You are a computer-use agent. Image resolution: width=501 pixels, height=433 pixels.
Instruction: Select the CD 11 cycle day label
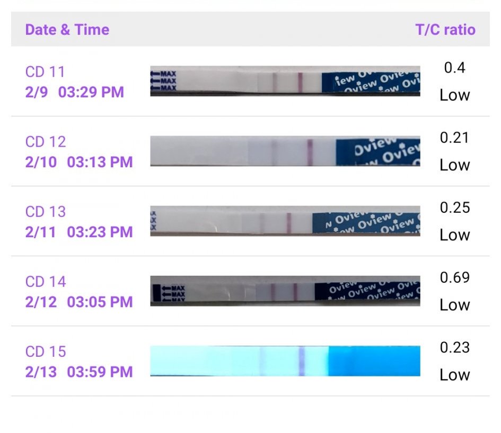coord(45,71)
